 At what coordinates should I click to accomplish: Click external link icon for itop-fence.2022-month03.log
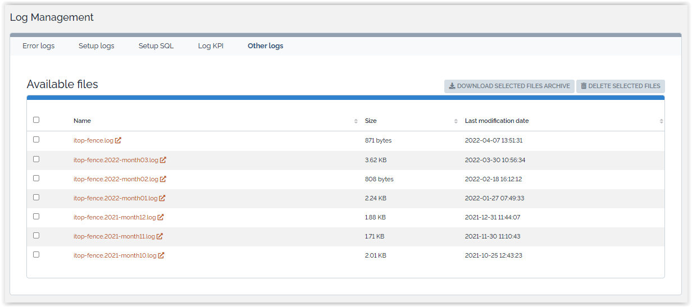[x=163, y=160]
